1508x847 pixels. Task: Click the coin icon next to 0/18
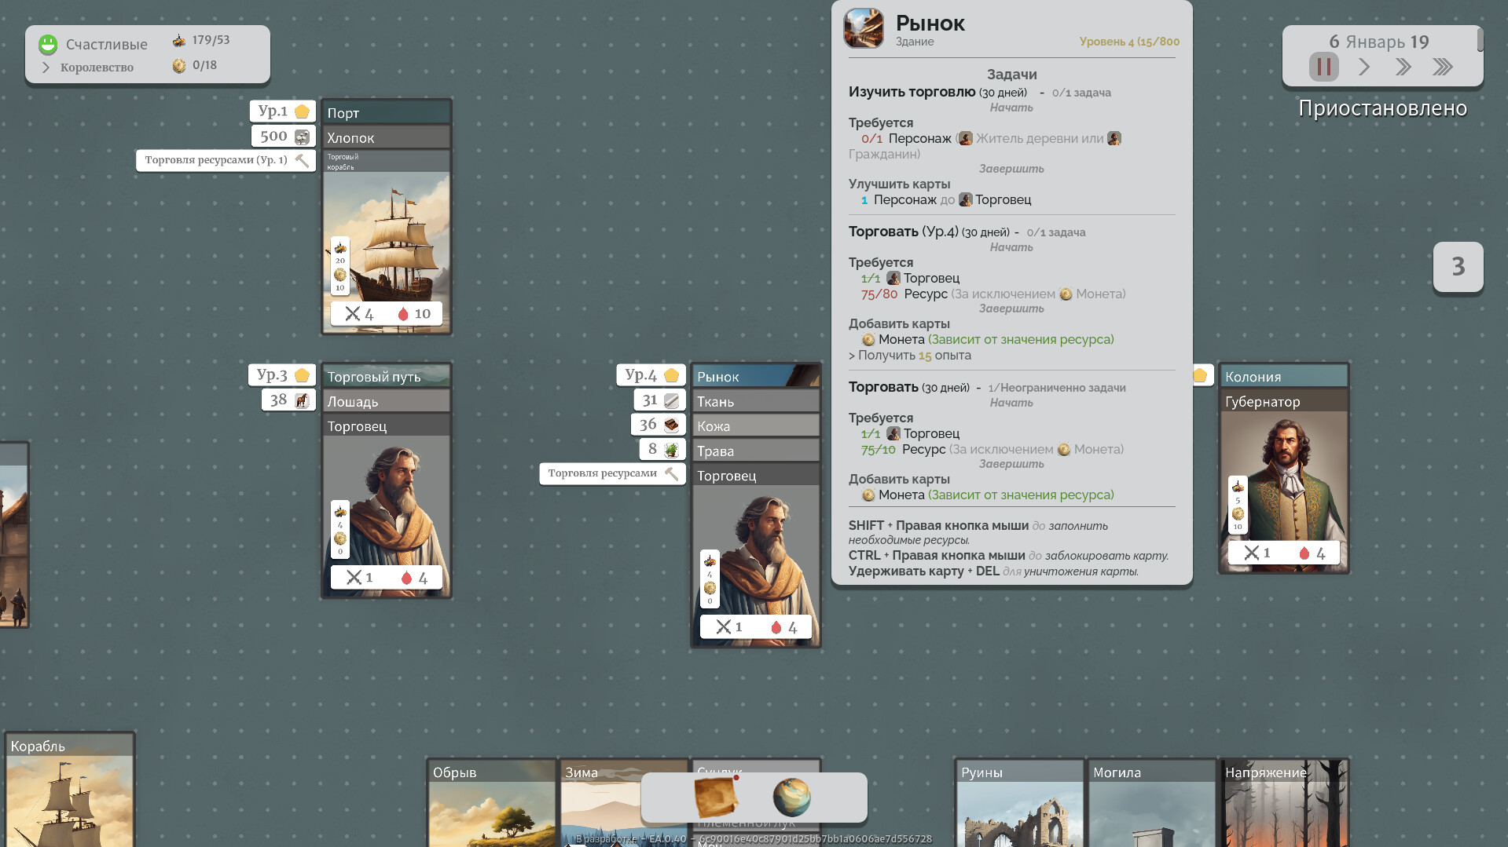[x=179, y=65]
